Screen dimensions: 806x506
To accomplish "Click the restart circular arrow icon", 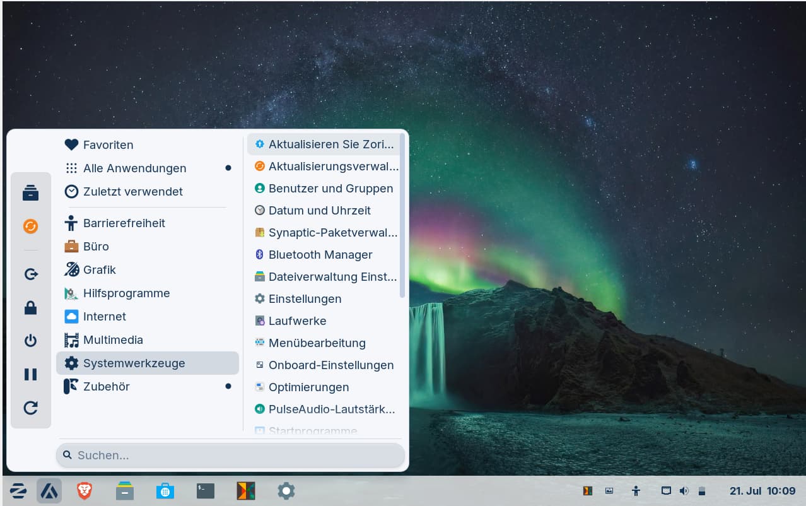I will 30,408.
